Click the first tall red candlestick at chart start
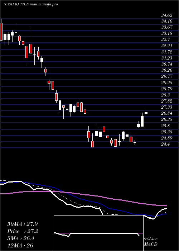Image resolution: width=179 pixels, height=251 pixels. [1, 32]
